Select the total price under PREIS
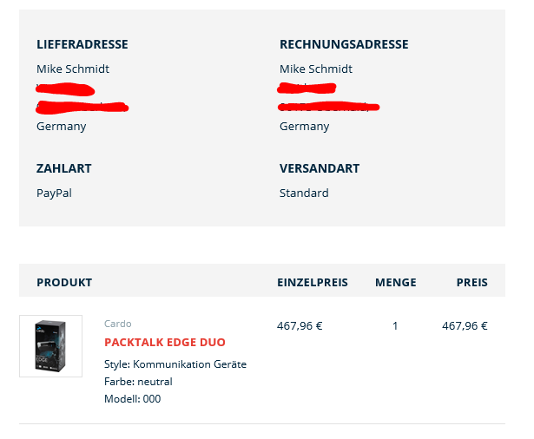The image size is (534, 439). point(465,326)
